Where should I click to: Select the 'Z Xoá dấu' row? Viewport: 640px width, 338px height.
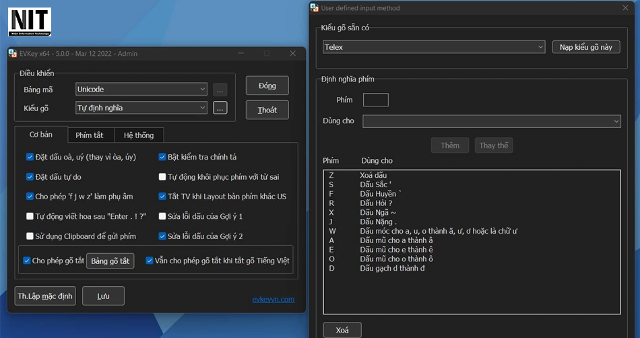coord(472,175)
